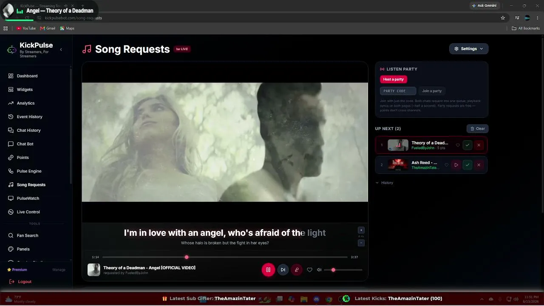Click the now-playing album thumbnail in player
This screenshot has height=306, width=544.
pos(94,270)
